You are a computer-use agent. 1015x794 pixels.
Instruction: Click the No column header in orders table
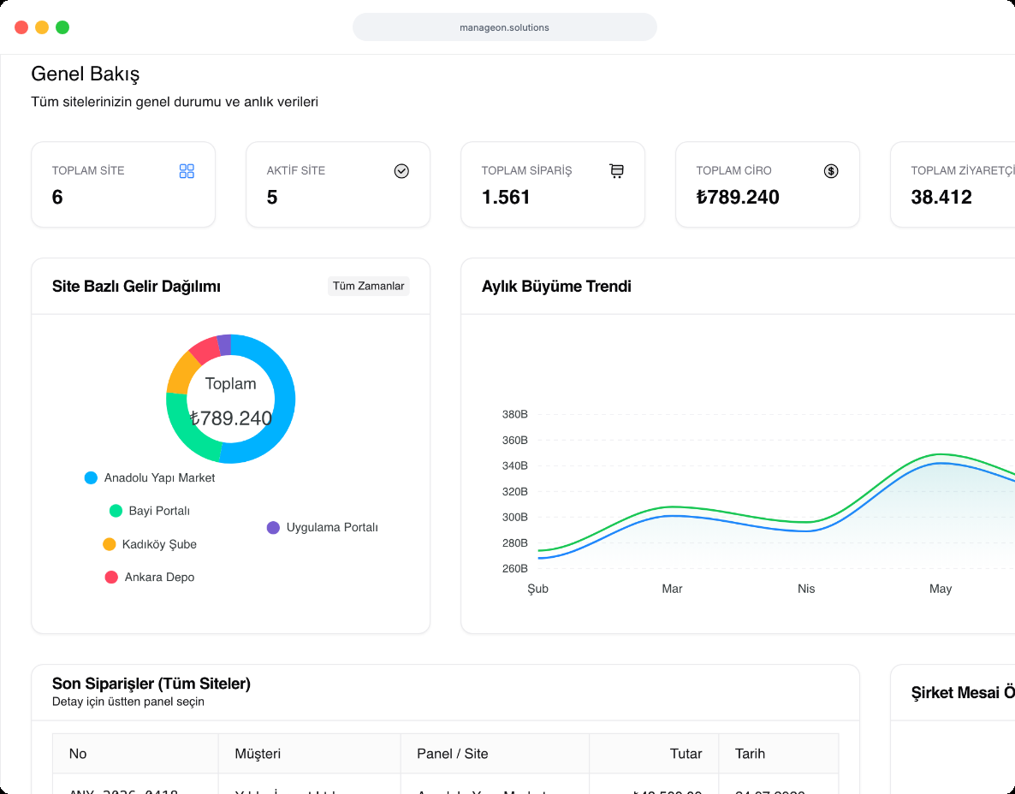[78, 753]
